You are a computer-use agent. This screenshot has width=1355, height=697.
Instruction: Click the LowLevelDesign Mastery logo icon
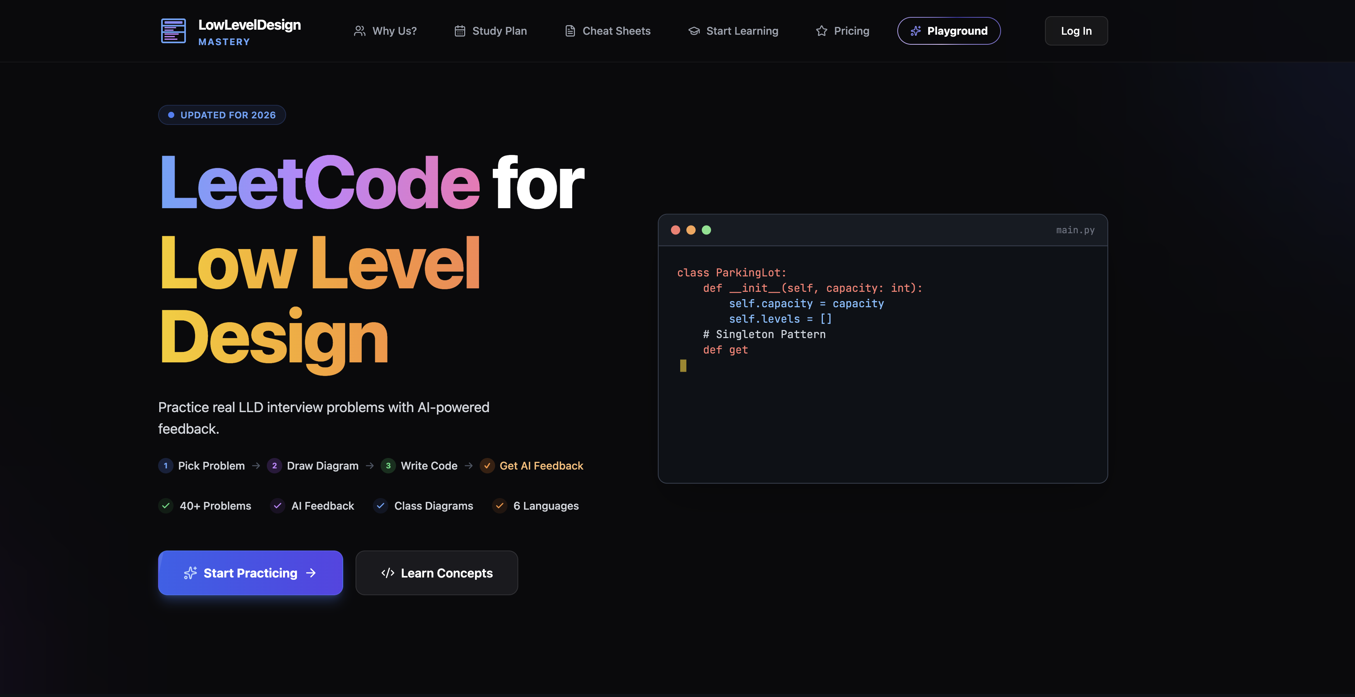pyautogui.click(x=173, y=31)
